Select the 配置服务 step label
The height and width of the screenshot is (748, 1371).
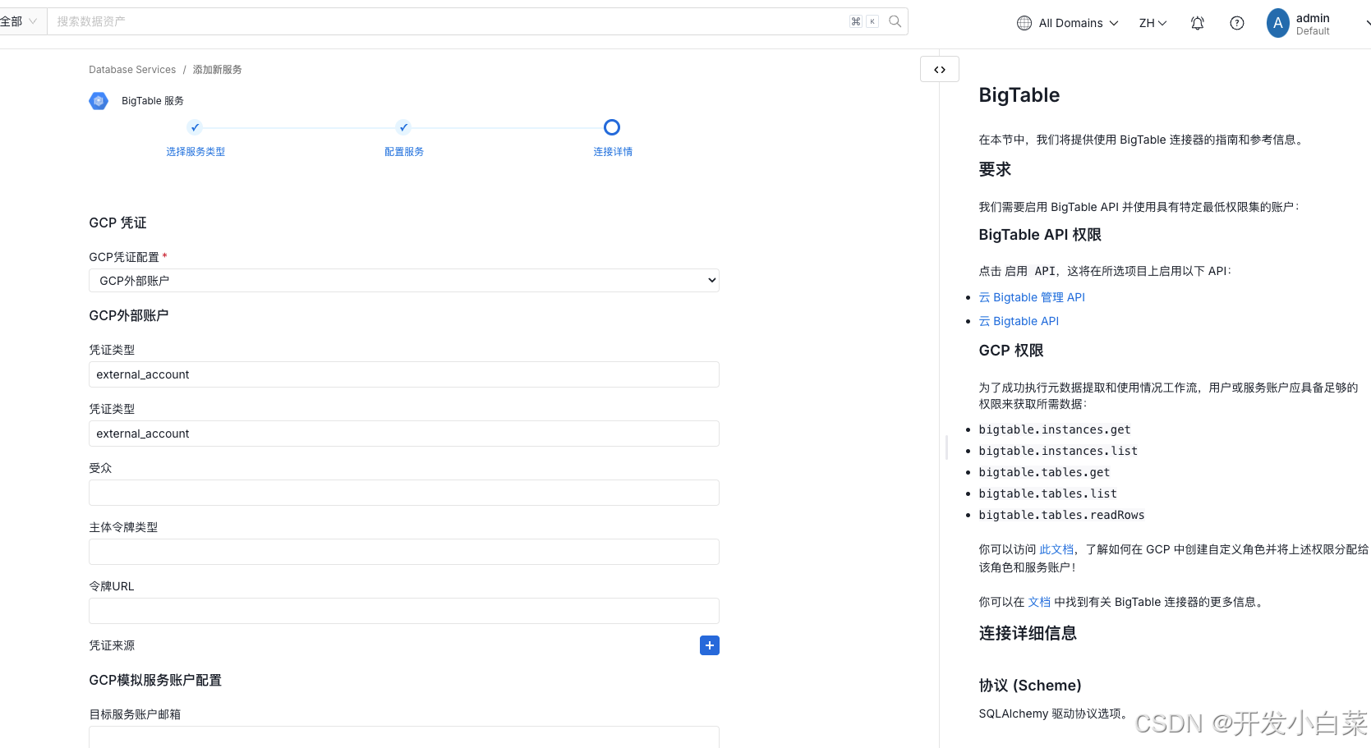404,152
